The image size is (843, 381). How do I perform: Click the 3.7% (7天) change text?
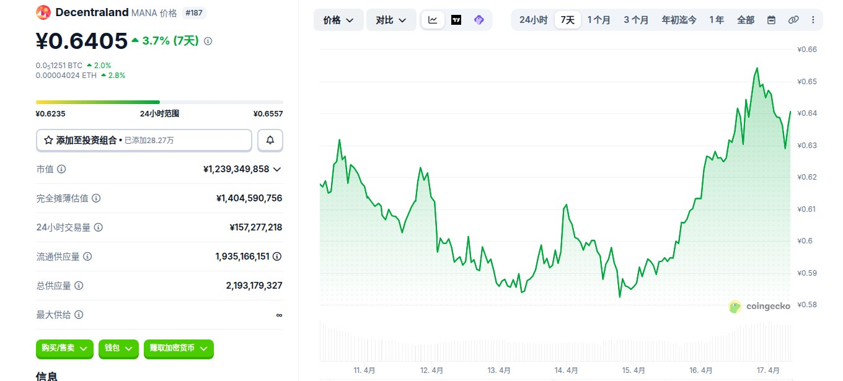coord(170,41)
